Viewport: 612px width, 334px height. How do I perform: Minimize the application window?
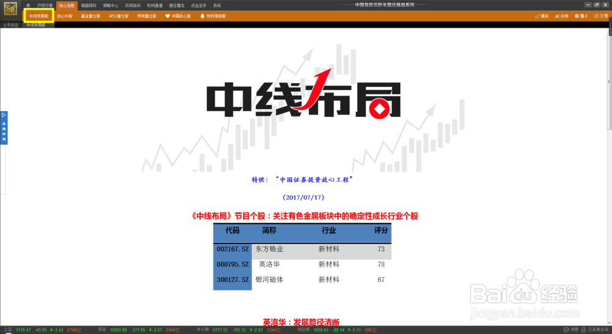[588, 5]
